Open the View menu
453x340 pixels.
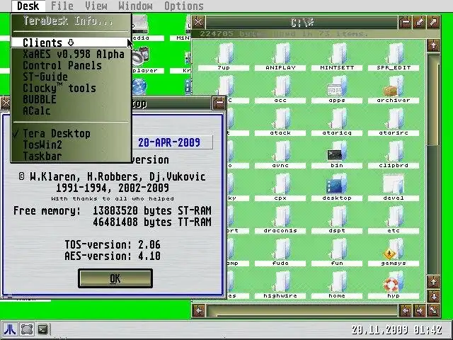(96, 6)
